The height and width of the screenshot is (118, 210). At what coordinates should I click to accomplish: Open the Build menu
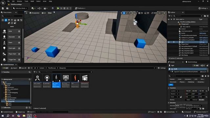pos(32,1)
